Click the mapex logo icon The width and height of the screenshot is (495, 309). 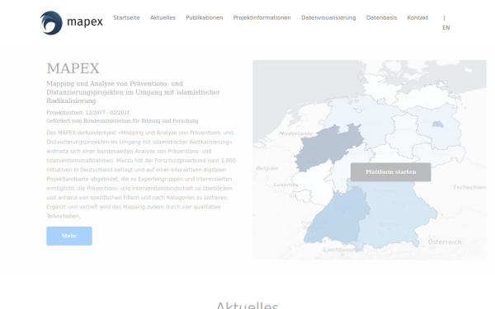click(51, 23)
